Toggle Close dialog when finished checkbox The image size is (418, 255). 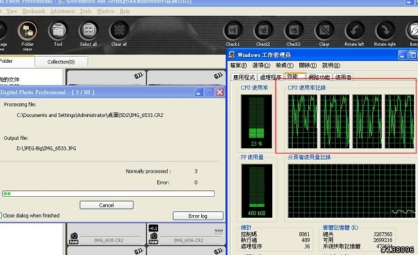(1, 215)
